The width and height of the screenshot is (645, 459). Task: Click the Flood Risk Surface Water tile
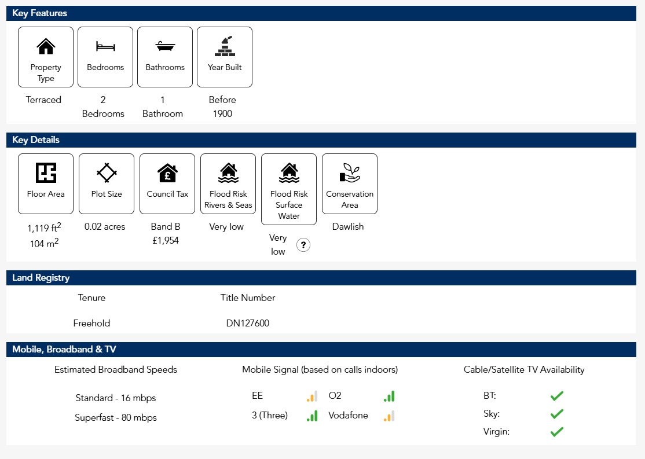pos(289,189)
